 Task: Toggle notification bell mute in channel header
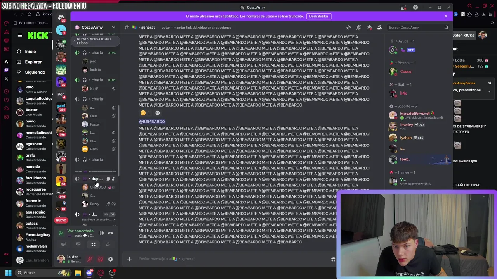point(359,28)
